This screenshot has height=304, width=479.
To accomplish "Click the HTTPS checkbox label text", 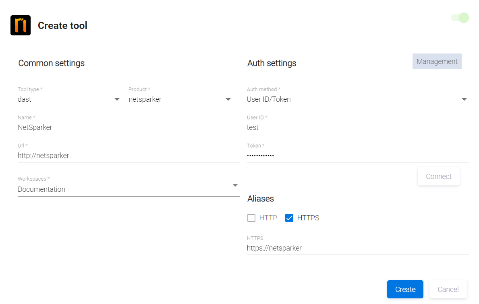I will click(308, 218).
